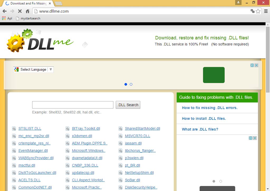Click the scrollbar down arrow

(268, 189)
